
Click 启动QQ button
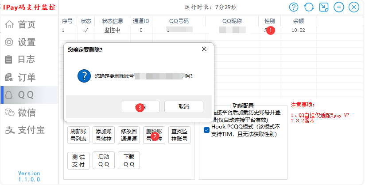coord(104,160)
